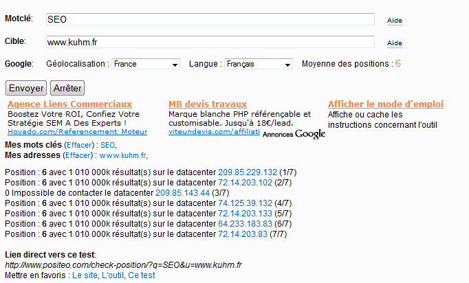The height and width of the screenshot is (283, 469).
Task: Click the Cible field with www.kuhm.fr
Action: click(x=210, y=42)
